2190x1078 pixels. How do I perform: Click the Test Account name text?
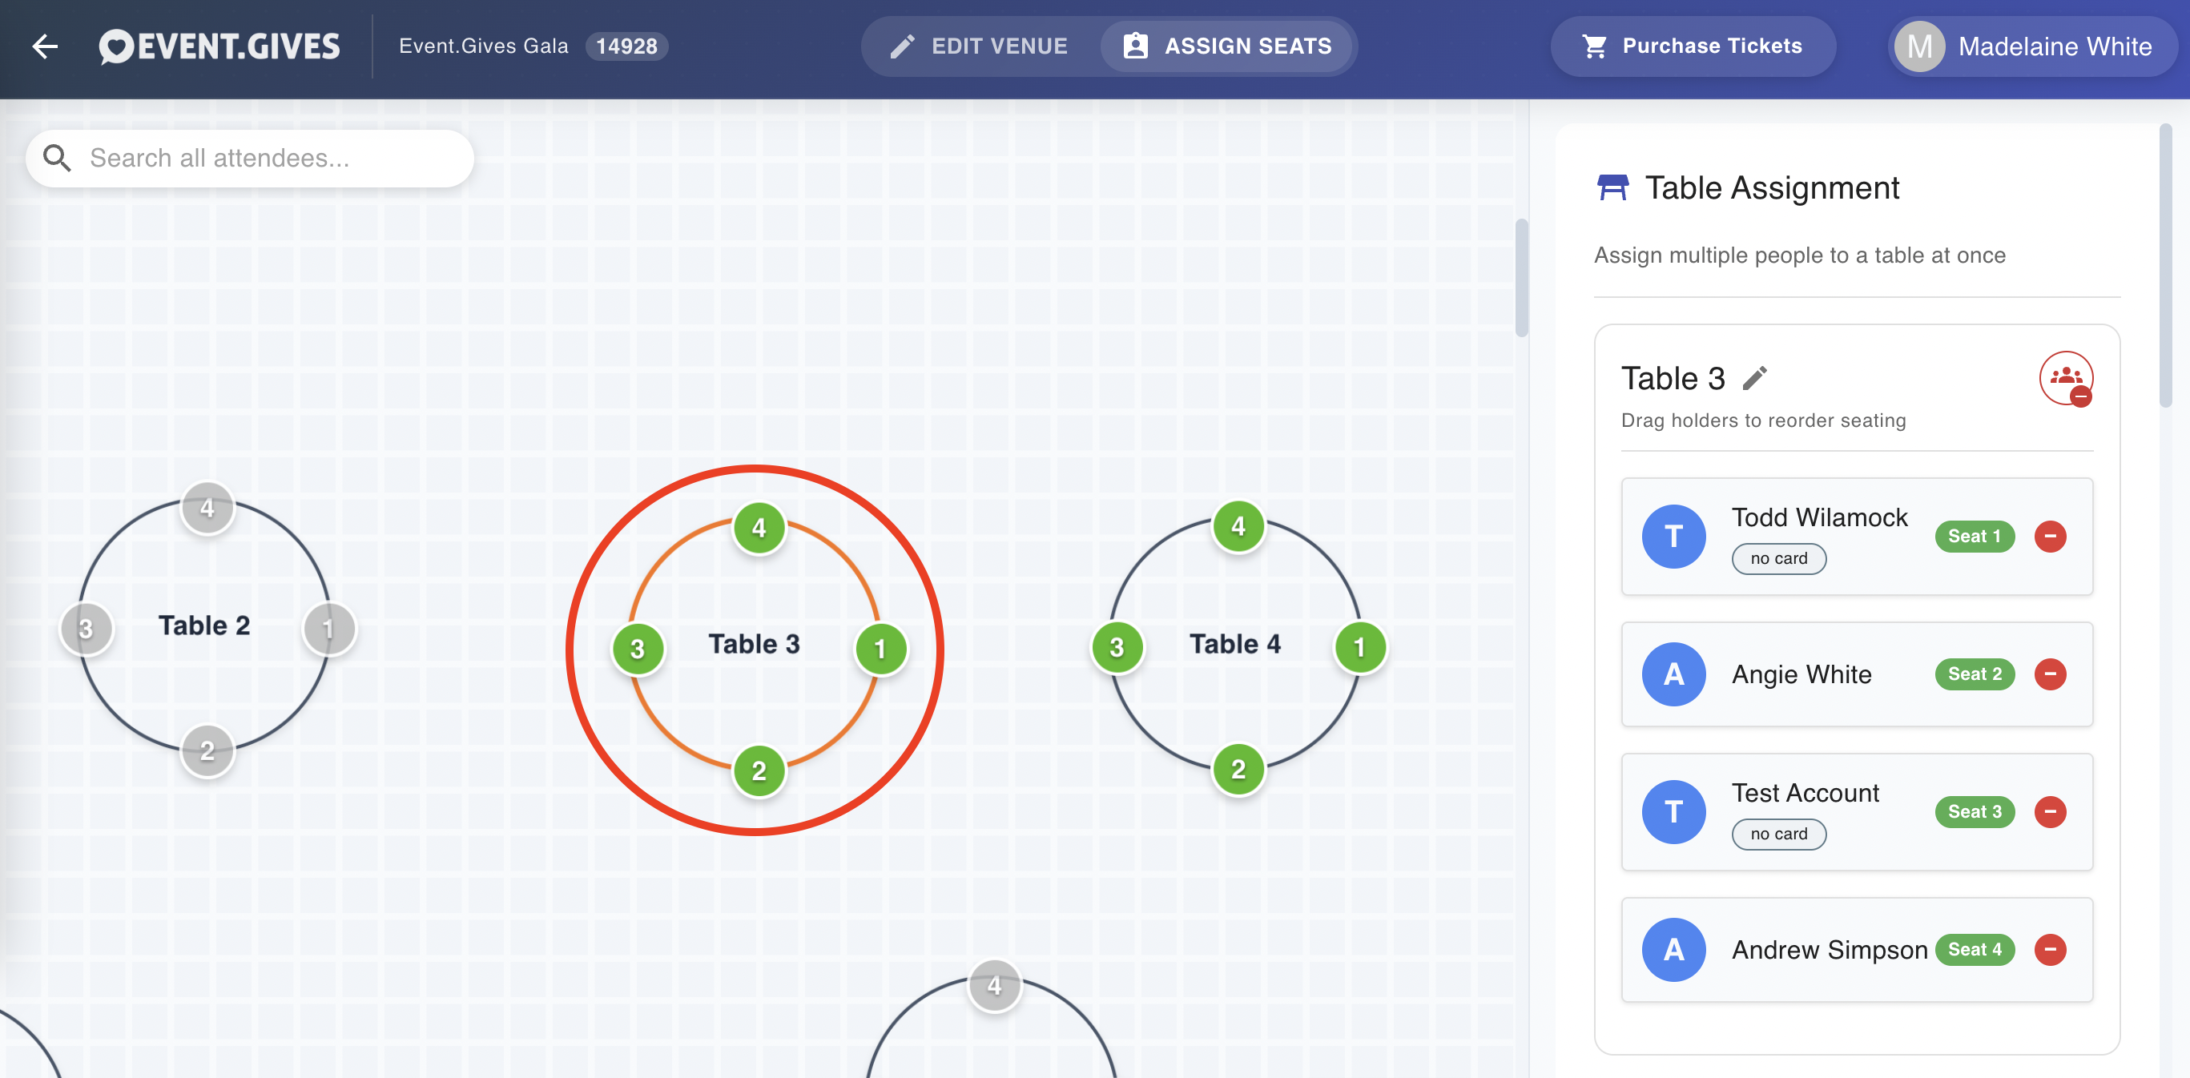pos(1805,793)
